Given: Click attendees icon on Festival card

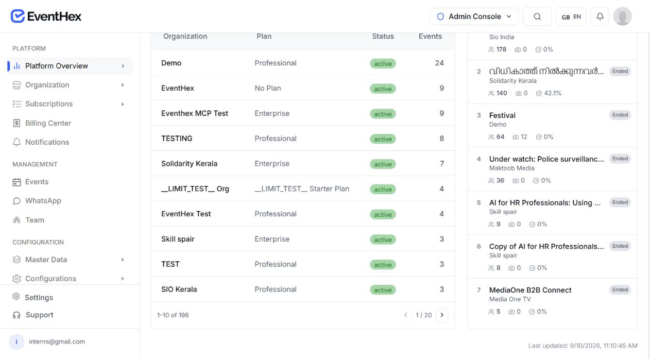Looking at the screenshot, I should [491, 137].
